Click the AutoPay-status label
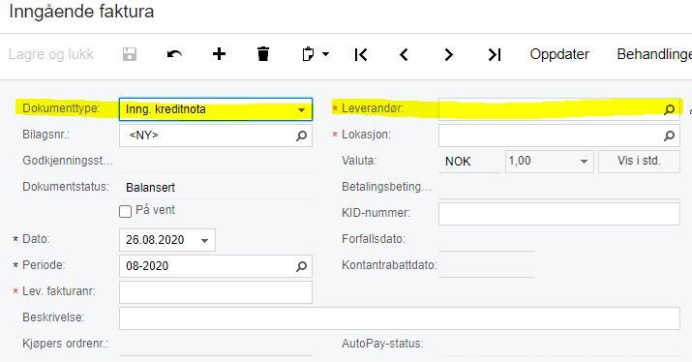Image resolution: width=692 pixels, height=362 pixels. pyautogui.click(x=382, y=344)
